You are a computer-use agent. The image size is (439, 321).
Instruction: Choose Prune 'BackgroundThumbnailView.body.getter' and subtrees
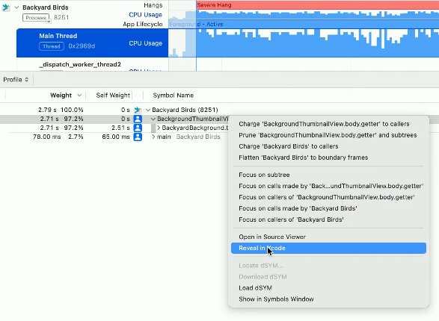coord(328,135)
